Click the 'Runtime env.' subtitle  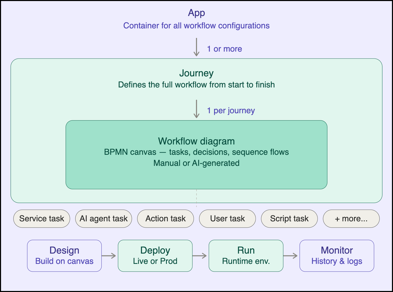pos(246,261)
